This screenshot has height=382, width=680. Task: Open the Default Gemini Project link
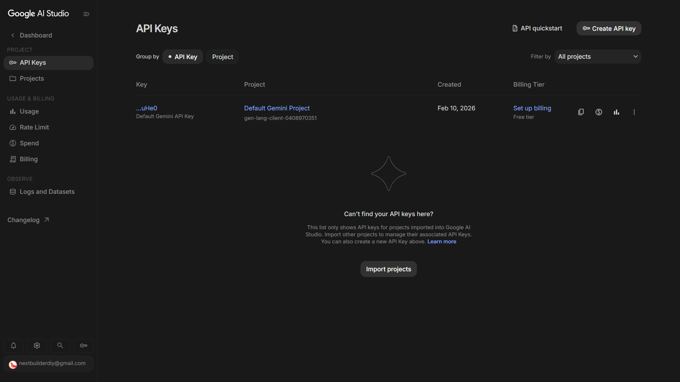pyautogui.click(x=277, y=108)
